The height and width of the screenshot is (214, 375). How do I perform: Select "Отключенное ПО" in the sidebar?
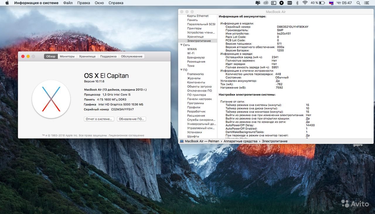[x=200, y=91]
